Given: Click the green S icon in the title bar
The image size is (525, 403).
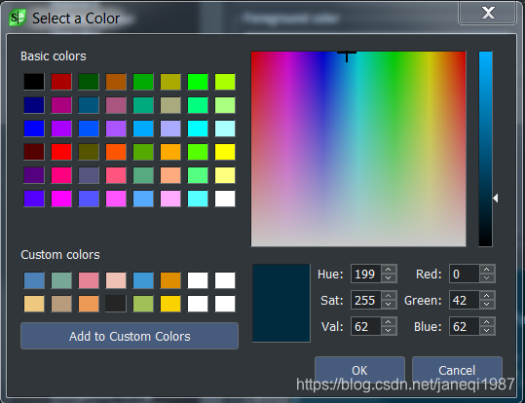Looking at the screenshot, I should [18, 18].
